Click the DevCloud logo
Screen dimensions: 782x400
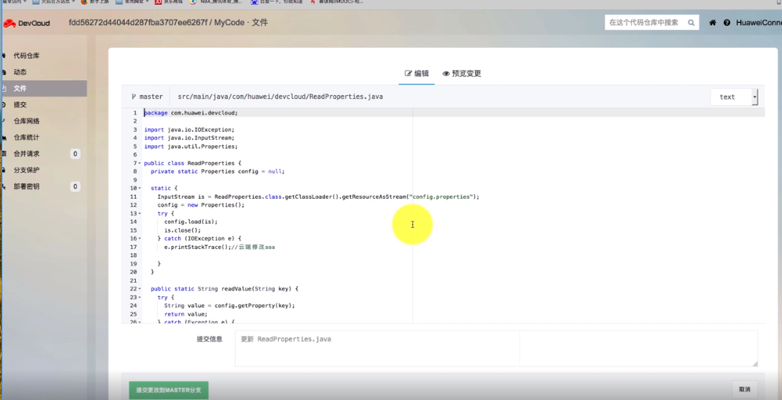[27, 23]
